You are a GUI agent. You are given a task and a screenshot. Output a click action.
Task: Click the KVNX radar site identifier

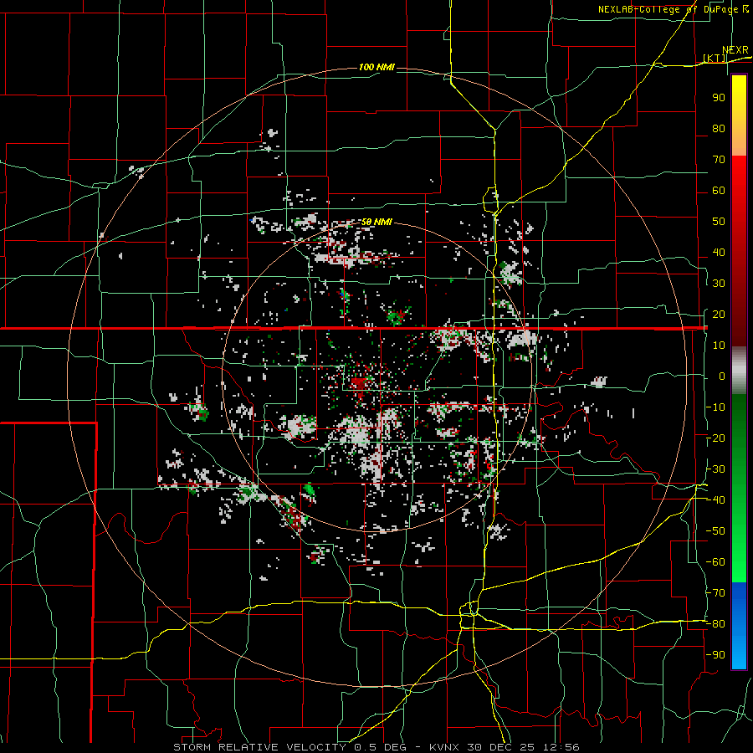point(444,747)
